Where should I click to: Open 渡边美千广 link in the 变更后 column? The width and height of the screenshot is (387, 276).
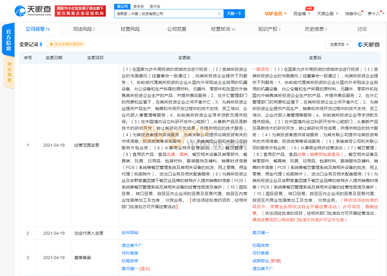263,268
